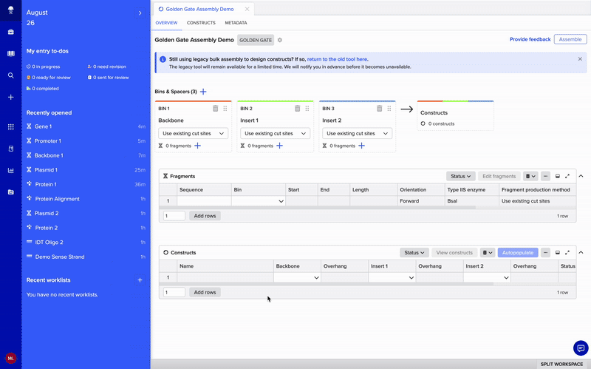The width and height of the screenshot is (591, 369).
Task: Open Constructs table more options ellipsis
Action: tap(545, 253)
